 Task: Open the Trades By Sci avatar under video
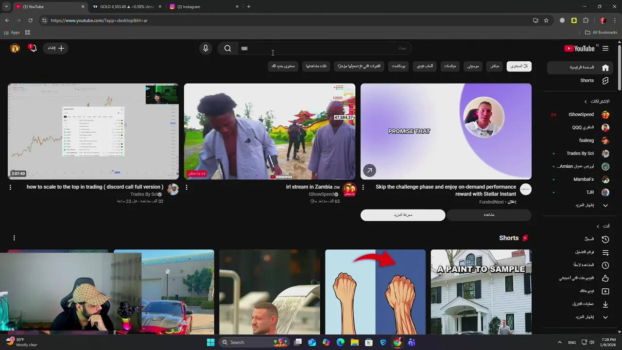173,190
